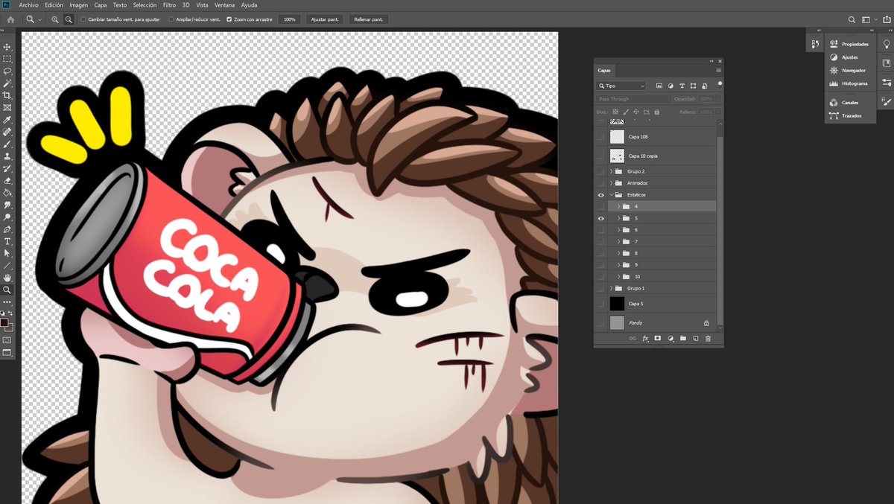Select the Pen tool

coord(7,229)
